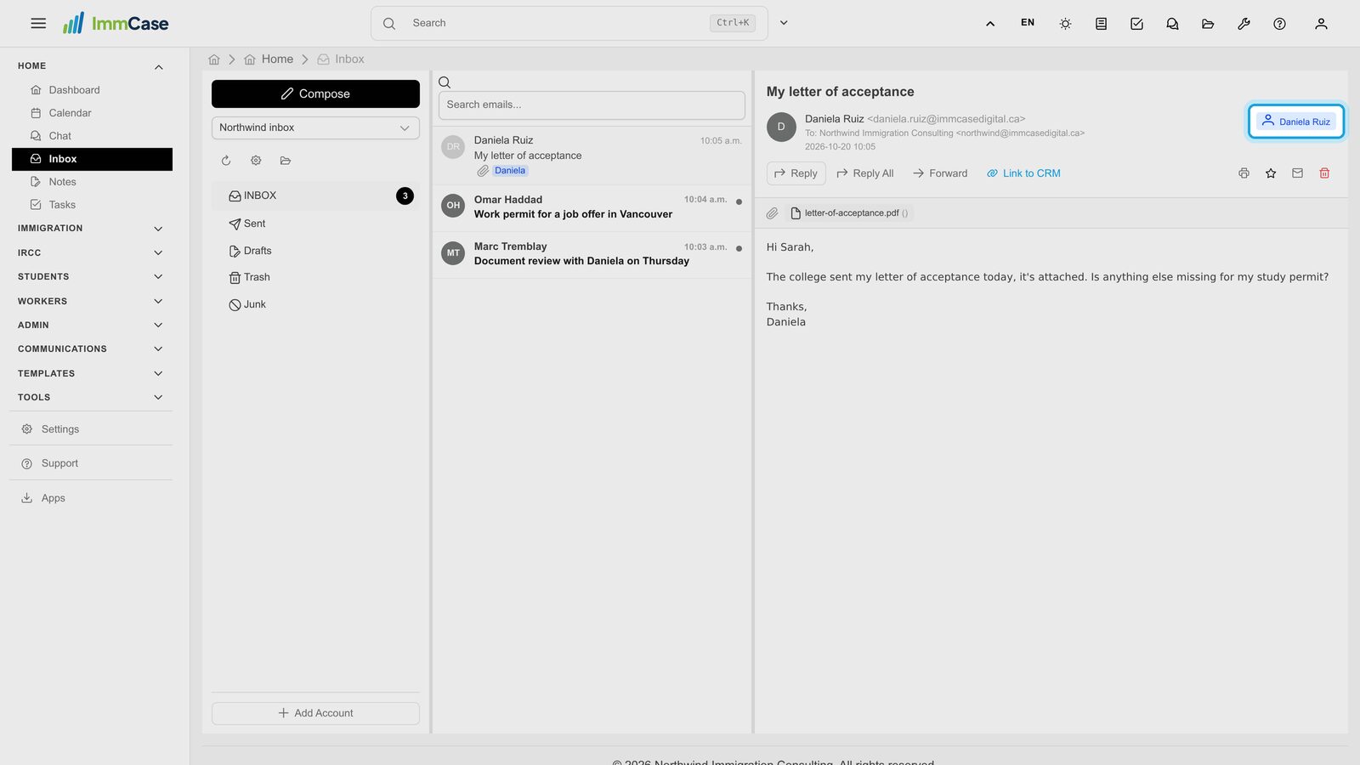
Task: Open the Northwind inbox account dropdown
Action: point(315,127)
